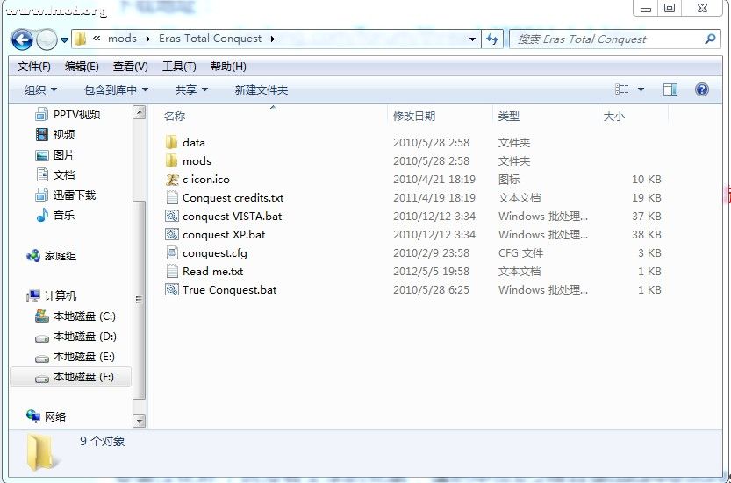Open the view options dropdown arrow
This screenshot has width=731, height=483.
coord(641,89)
